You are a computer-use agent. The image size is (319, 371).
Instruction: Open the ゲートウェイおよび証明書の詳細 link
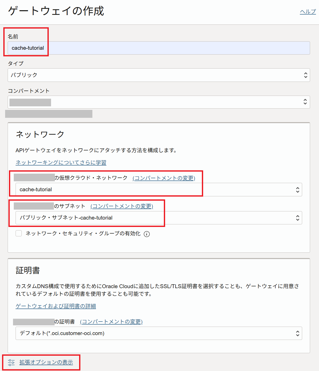point(56,306)
